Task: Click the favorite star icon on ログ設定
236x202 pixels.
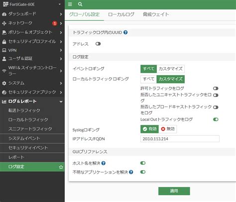Action: [61, 167]
